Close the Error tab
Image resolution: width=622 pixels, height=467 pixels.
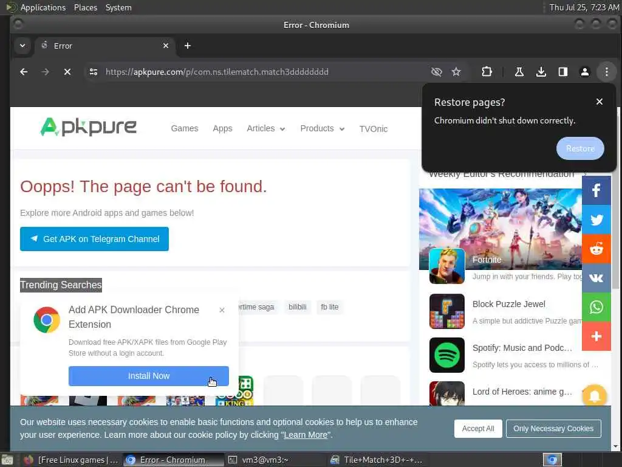coord(166,46)
